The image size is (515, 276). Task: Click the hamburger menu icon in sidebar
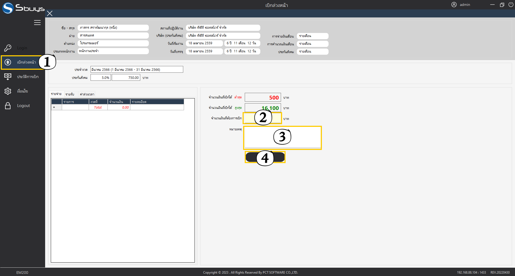(x=37, y=23)
